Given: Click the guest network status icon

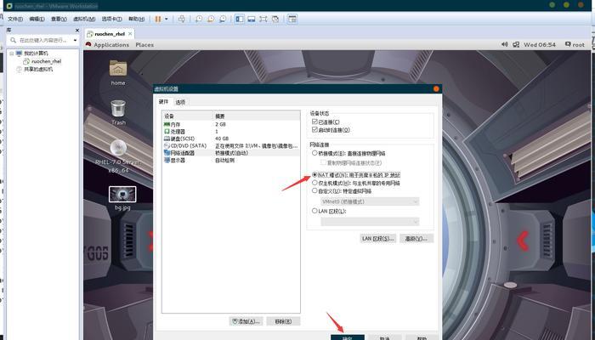Looking at the screenshot, I should [516, 44].
